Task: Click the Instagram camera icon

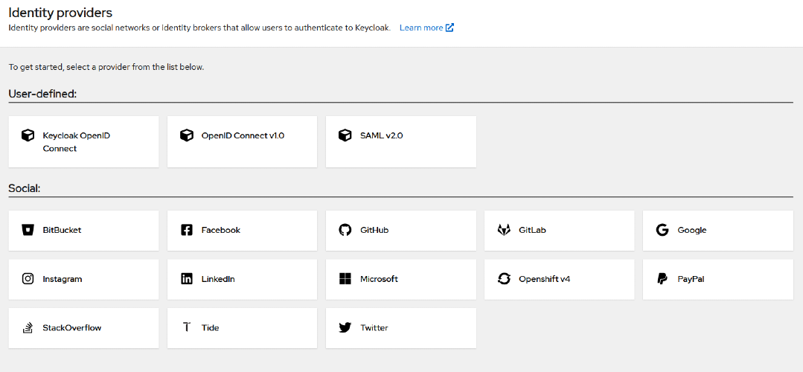Action: pos(28,279)
